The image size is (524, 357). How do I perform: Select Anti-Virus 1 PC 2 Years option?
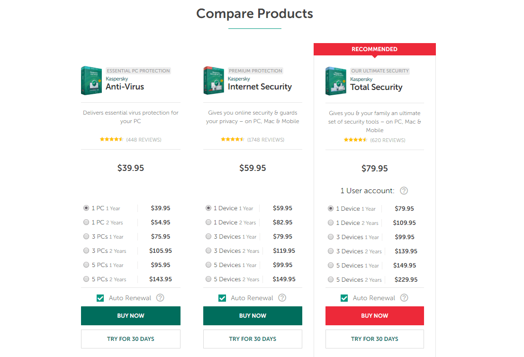[x=86, y=222]
